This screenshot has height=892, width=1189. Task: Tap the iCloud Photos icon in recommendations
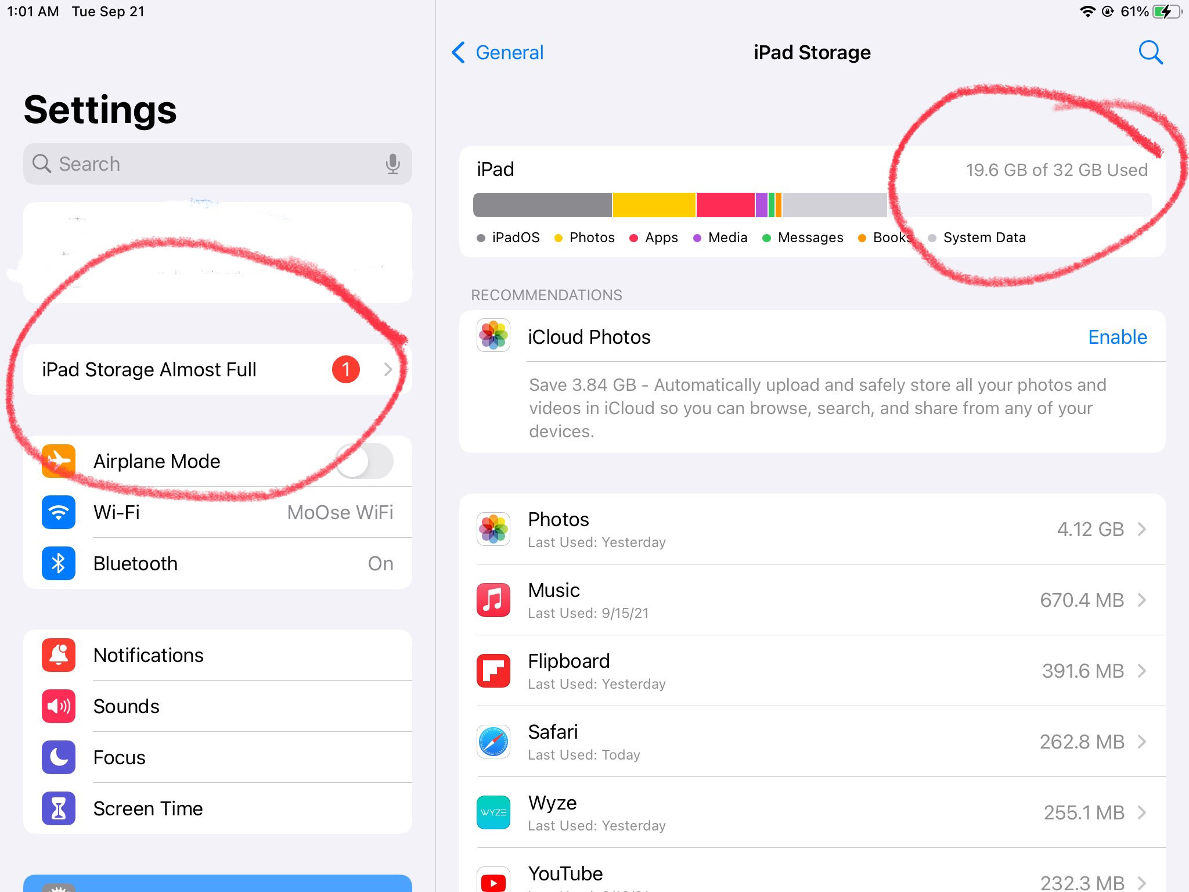[493, 336]
